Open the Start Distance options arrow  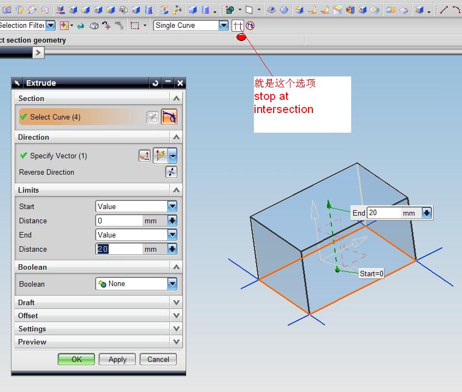click(172, 221)
